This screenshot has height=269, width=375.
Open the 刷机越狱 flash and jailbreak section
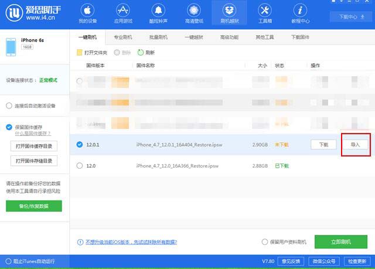(229, 13)
